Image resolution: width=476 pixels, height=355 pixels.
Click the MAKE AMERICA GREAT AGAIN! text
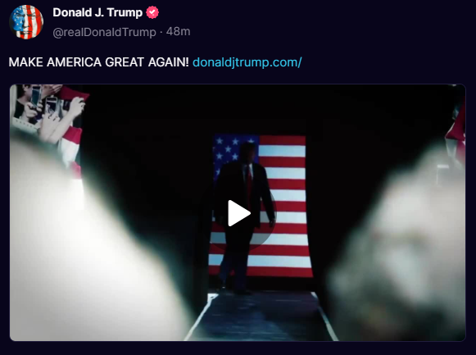click(x=98, y=62)
